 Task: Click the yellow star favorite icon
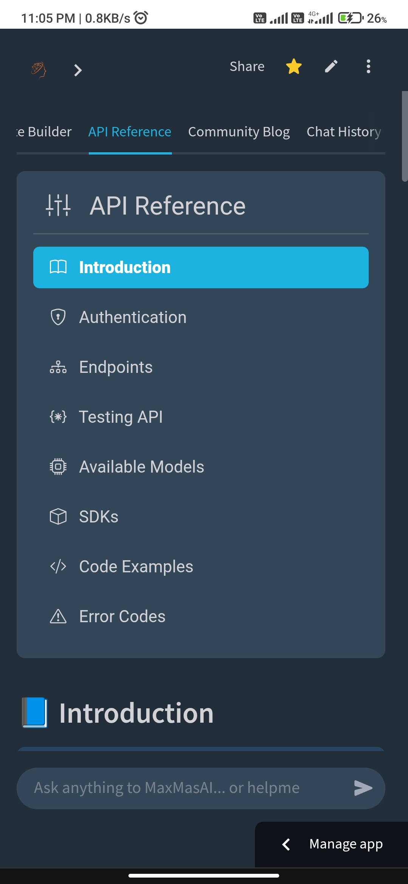coord(294,66)
